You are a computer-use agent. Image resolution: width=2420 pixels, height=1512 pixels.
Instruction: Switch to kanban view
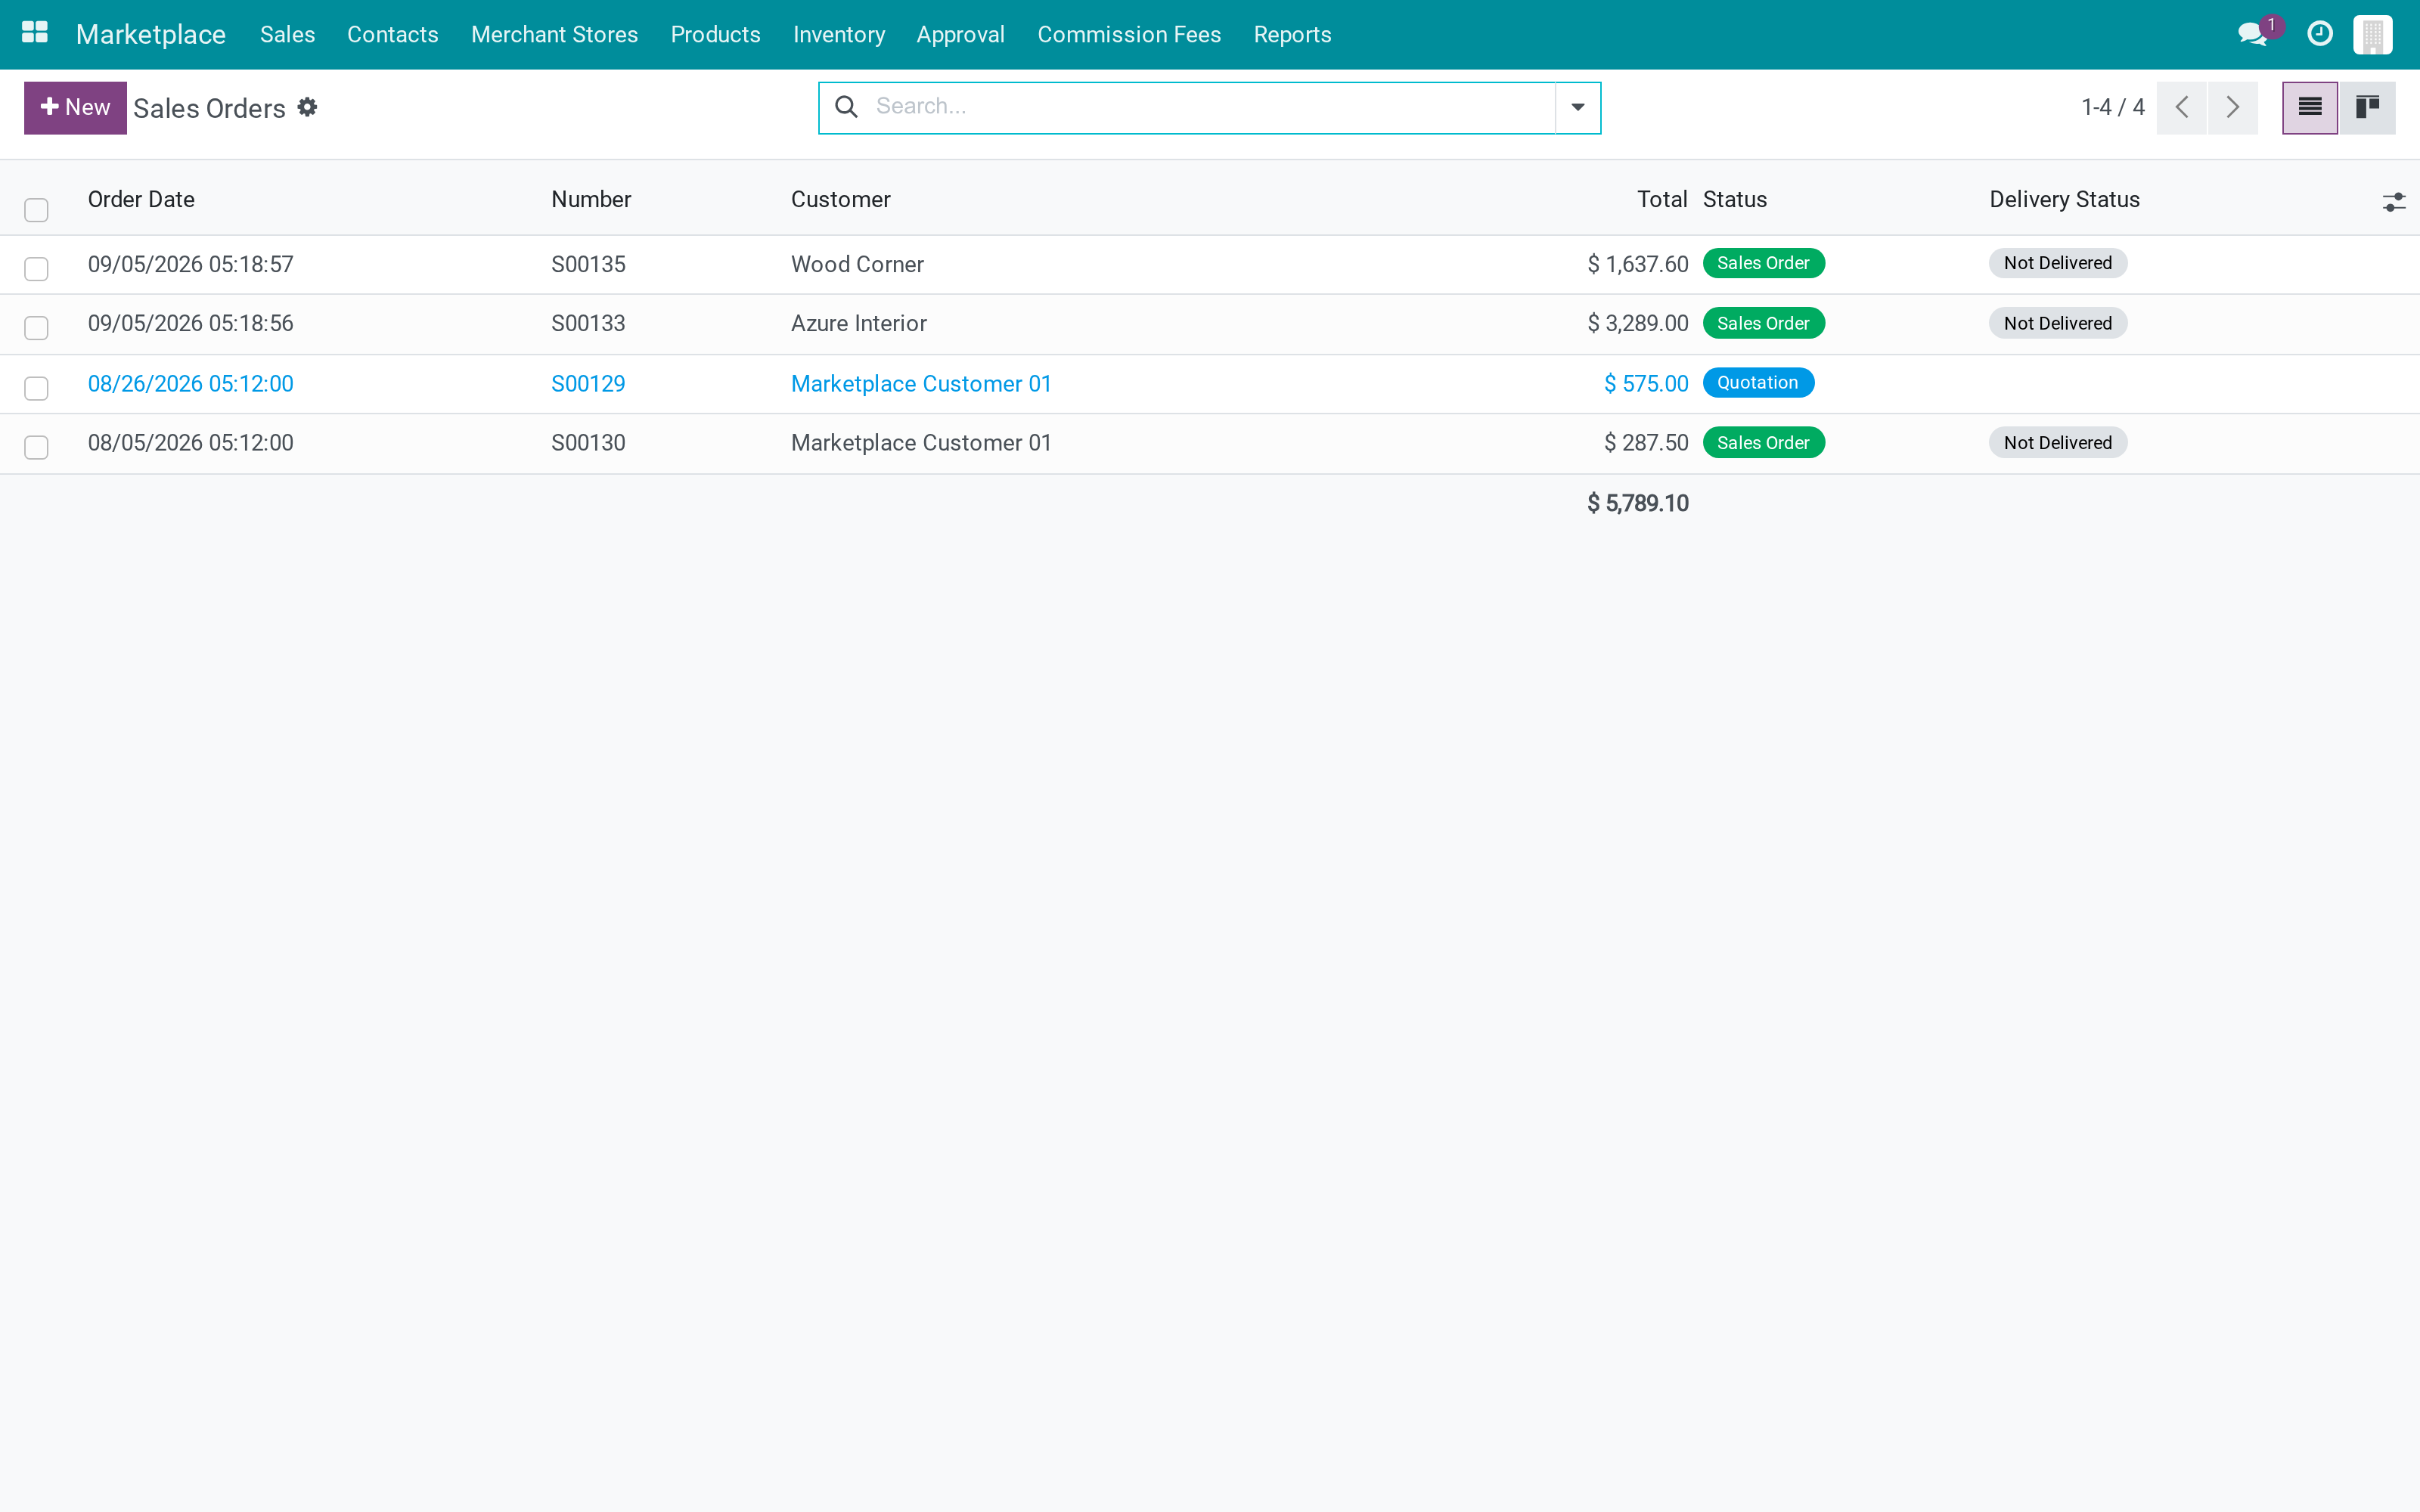(x=2367, y=107)
